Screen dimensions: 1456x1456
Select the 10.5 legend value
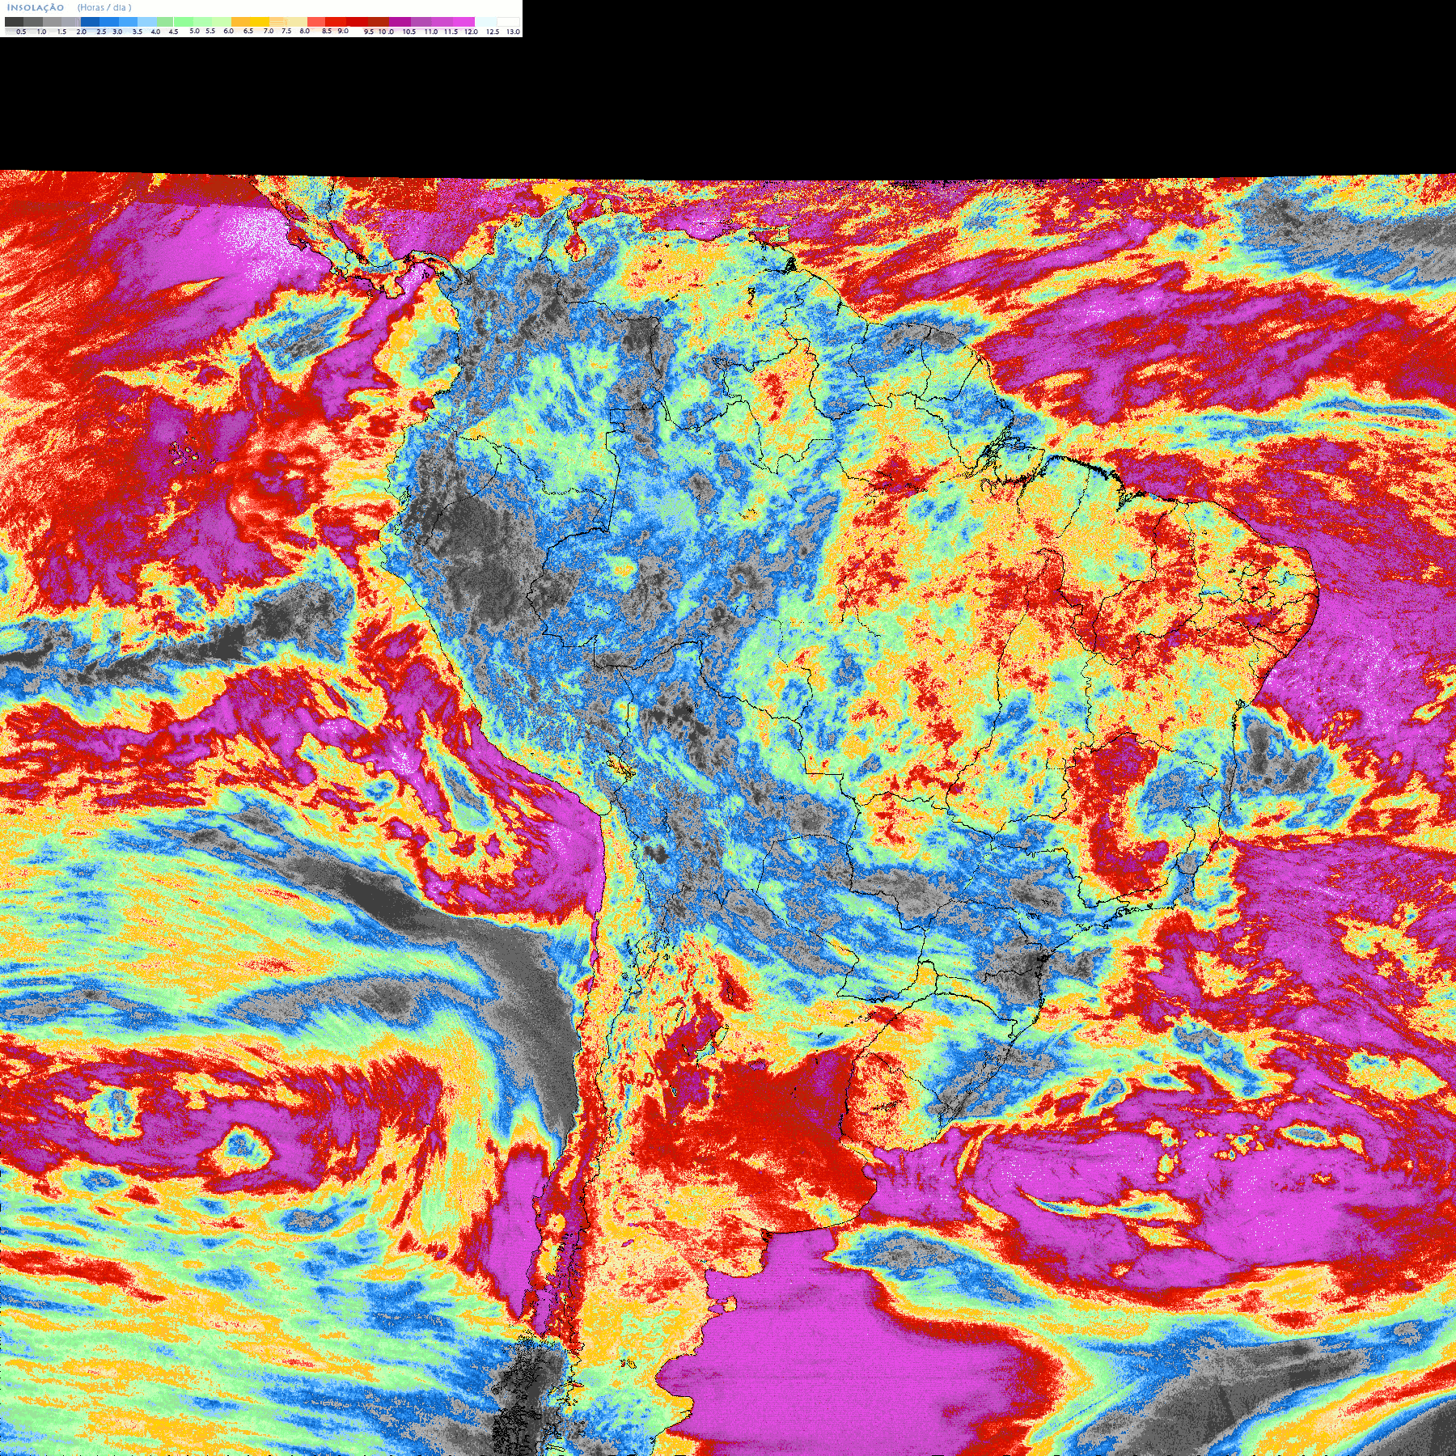[x=409, y=32]
